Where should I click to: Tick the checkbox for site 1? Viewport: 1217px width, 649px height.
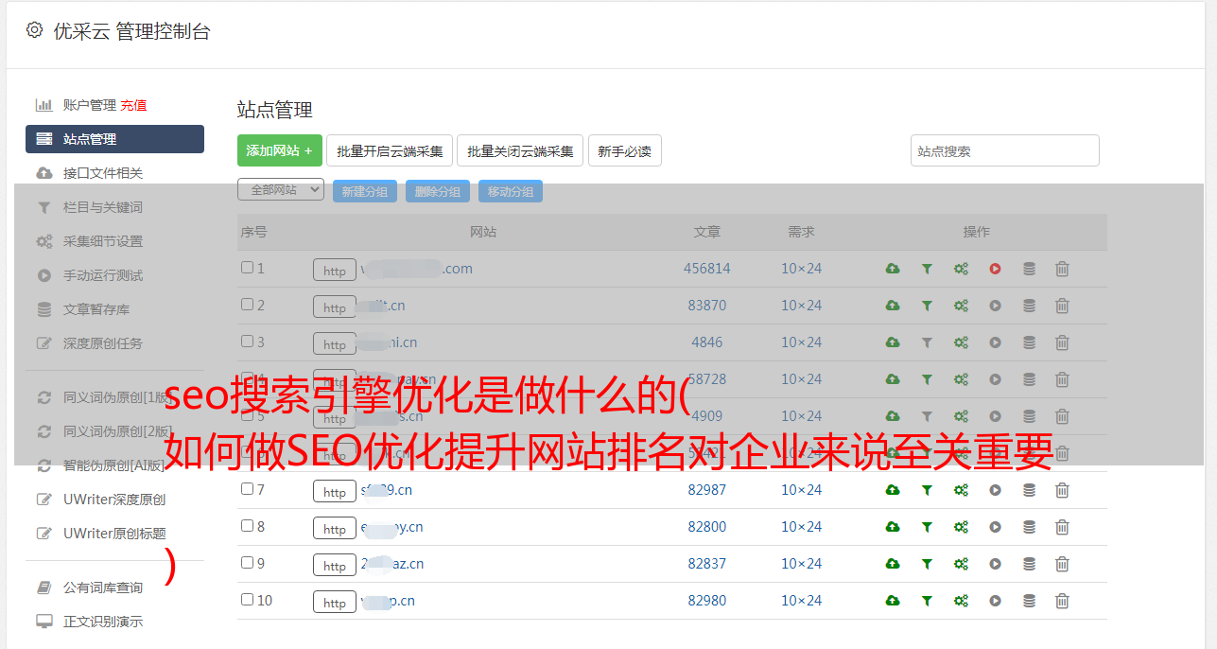coord(247,268)
